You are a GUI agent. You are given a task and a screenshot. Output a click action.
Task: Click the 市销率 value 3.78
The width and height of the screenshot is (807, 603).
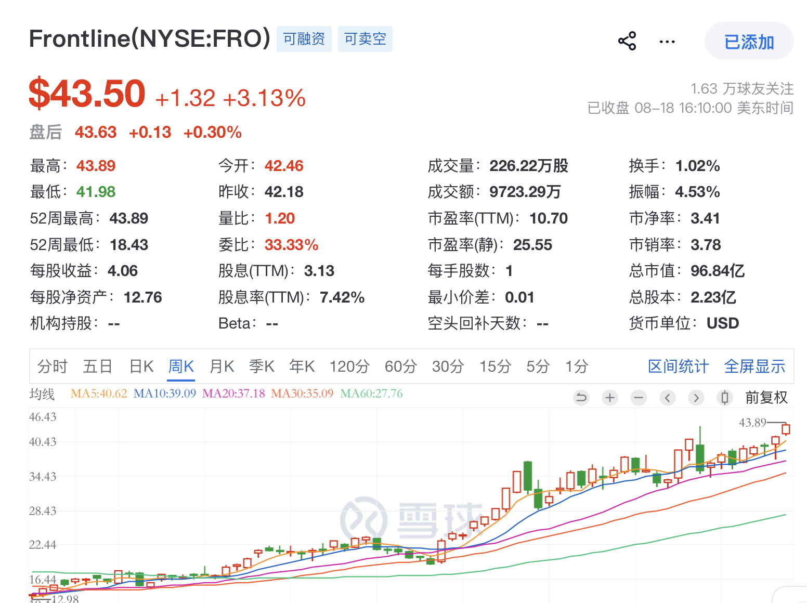(706, 245)
